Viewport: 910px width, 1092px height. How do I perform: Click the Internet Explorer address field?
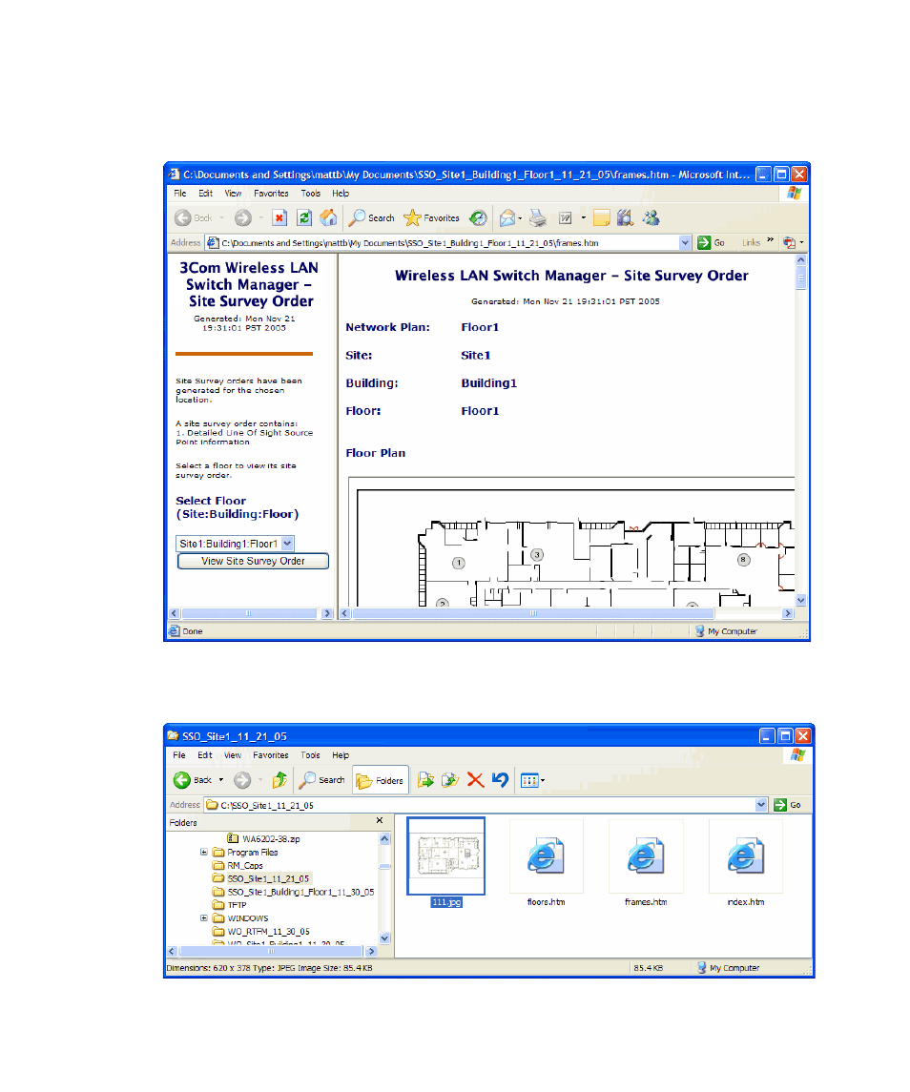(448, 243)
